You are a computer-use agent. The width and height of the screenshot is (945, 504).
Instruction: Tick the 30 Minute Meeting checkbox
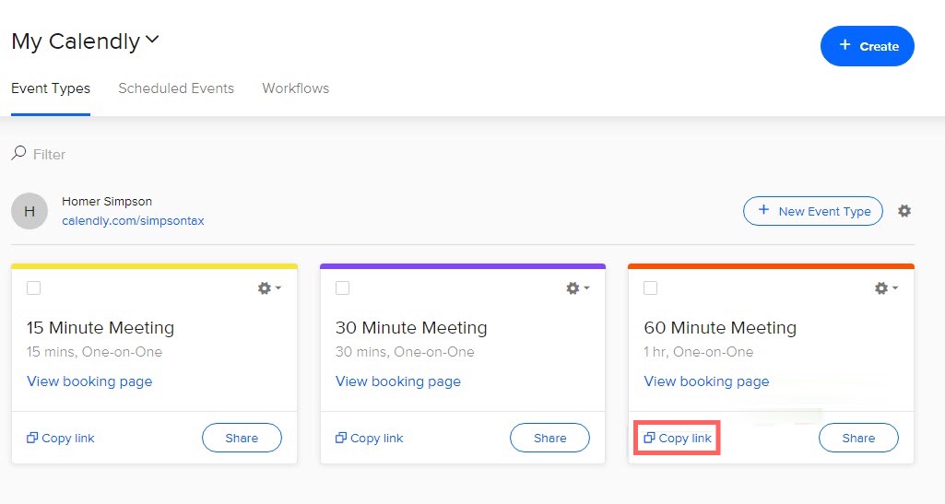pos(343,288)
